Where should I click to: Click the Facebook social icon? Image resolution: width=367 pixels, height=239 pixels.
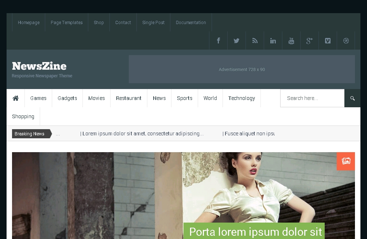(218, 41)
